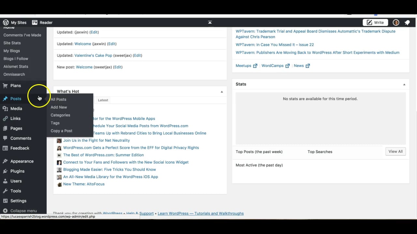Open the Meetups link
Viewport: 417px width, 234px height.
pyautogui.click(x=246, y=66)
